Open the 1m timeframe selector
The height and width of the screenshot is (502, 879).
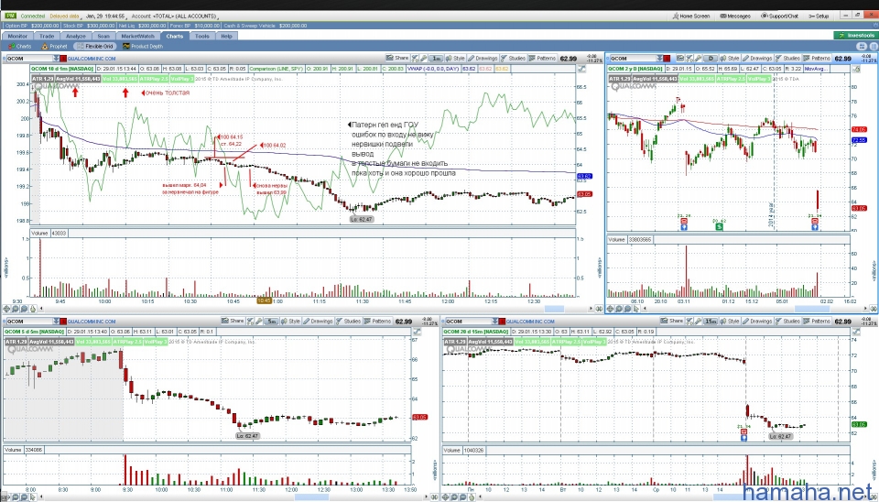(437, 58)
